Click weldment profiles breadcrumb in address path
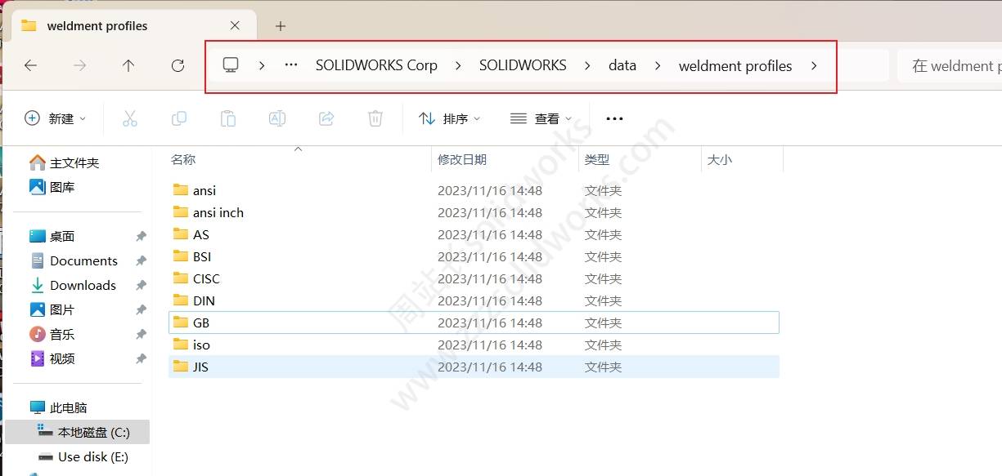The width and height of the screenshot is (1002, 476). (735, 65)
